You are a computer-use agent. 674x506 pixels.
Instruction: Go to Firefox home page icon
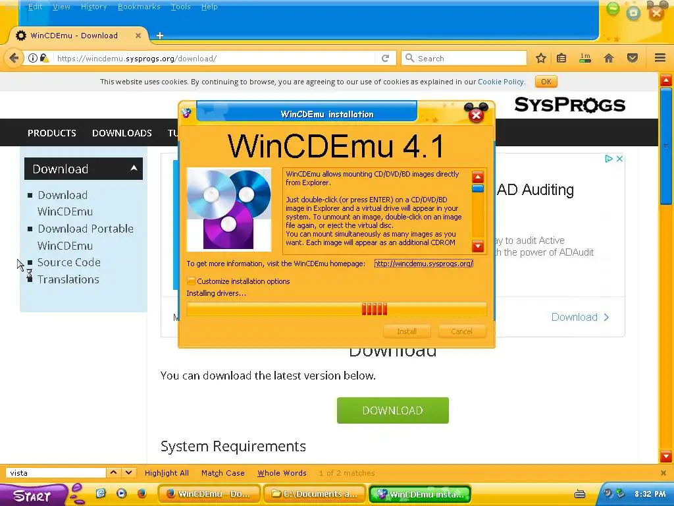coord(609,58)
